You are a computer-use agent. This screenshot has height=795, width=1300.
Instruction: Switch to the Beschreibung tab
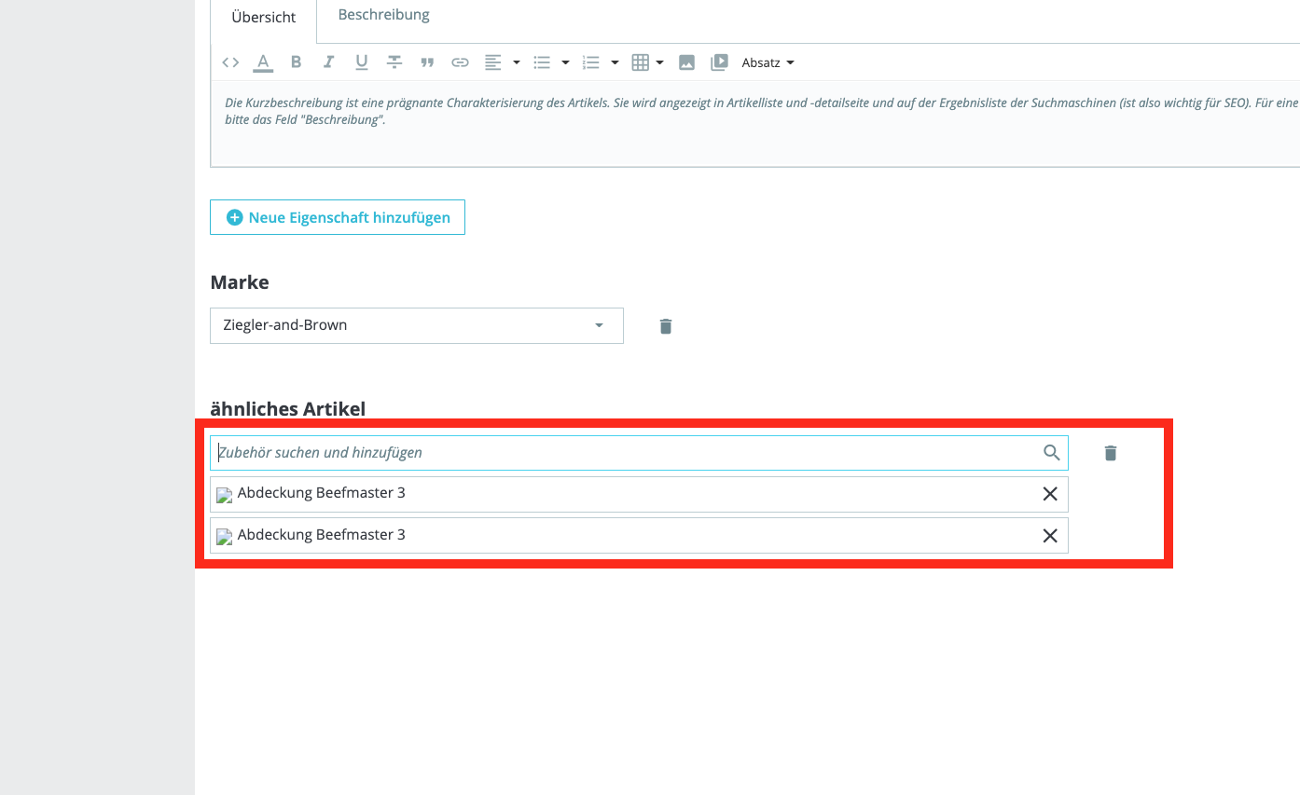(383, 15)
